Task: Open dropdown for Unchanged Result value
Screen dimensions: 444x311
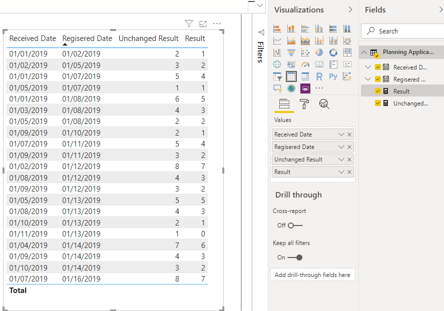Action: (341, 159)
